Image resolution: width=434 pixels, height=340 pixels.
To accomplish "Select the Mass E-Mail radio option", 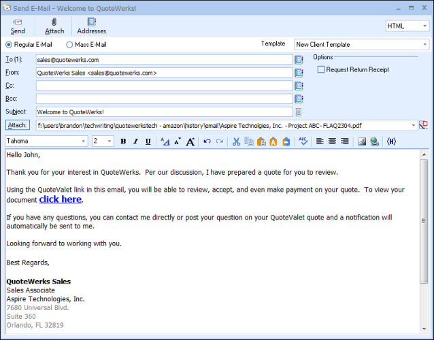I will click(x=69, y=45).
